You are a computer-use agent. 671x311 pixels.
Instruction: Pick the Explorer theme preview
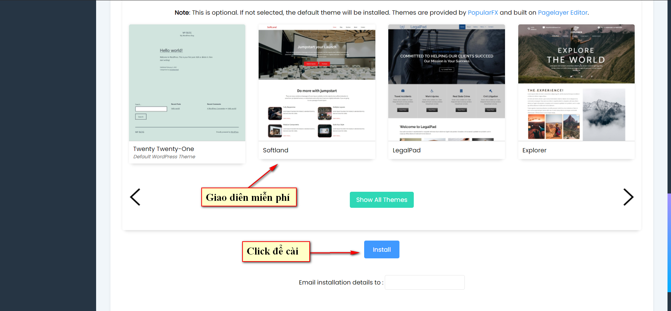click(x=576, y=83)
